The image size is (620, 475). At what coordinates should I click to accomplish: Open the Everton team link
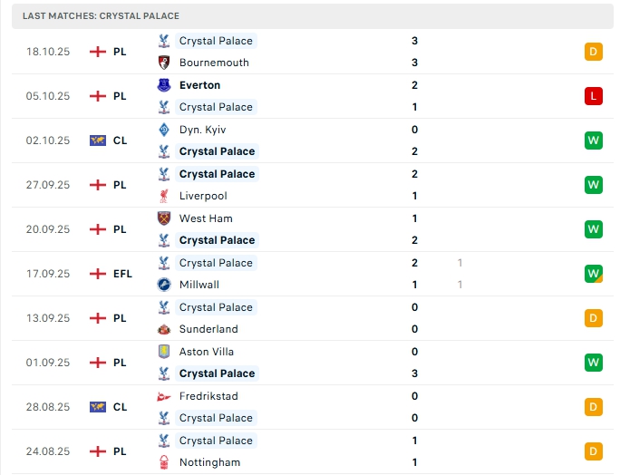(x=199, y=85)
